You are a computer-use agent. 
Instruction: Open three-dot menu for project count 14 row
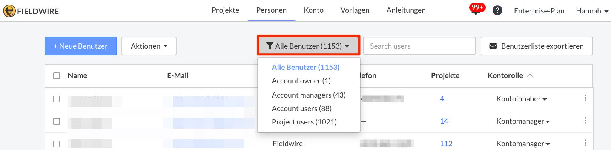coord(585,120)
